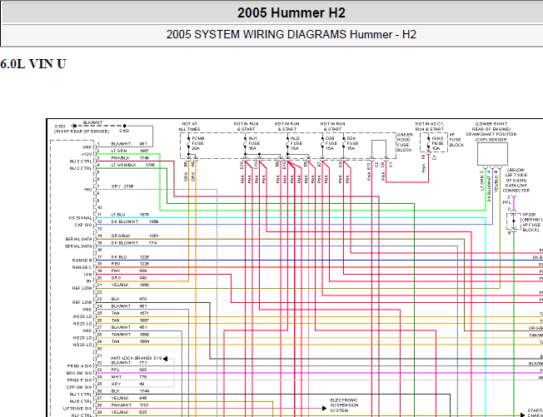Click the CKP sensor box symbol
Screen dimensions: 543x417
[x=492, y=154]
